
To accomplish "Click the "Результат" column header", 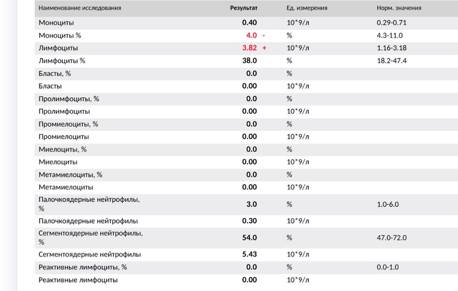I will 244,8.
